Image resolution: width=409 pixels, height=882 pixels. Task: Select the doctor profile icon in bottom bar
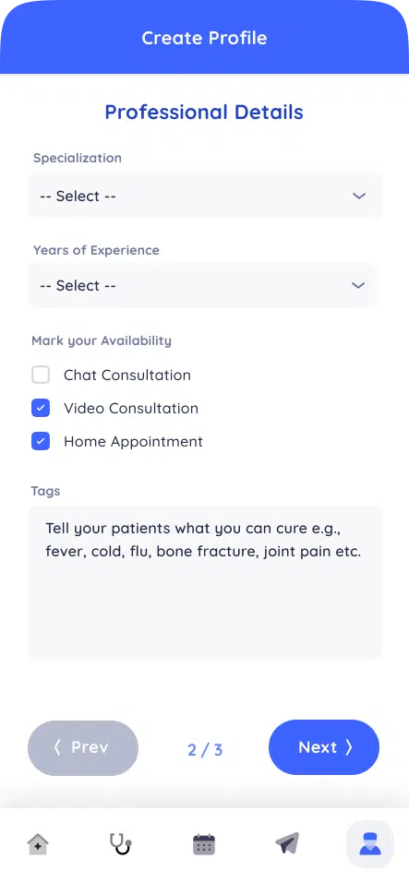click(x=369, y=844)
